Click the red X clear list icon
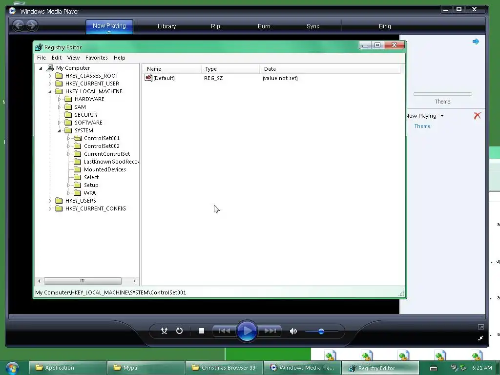 [x=477, y=115]
